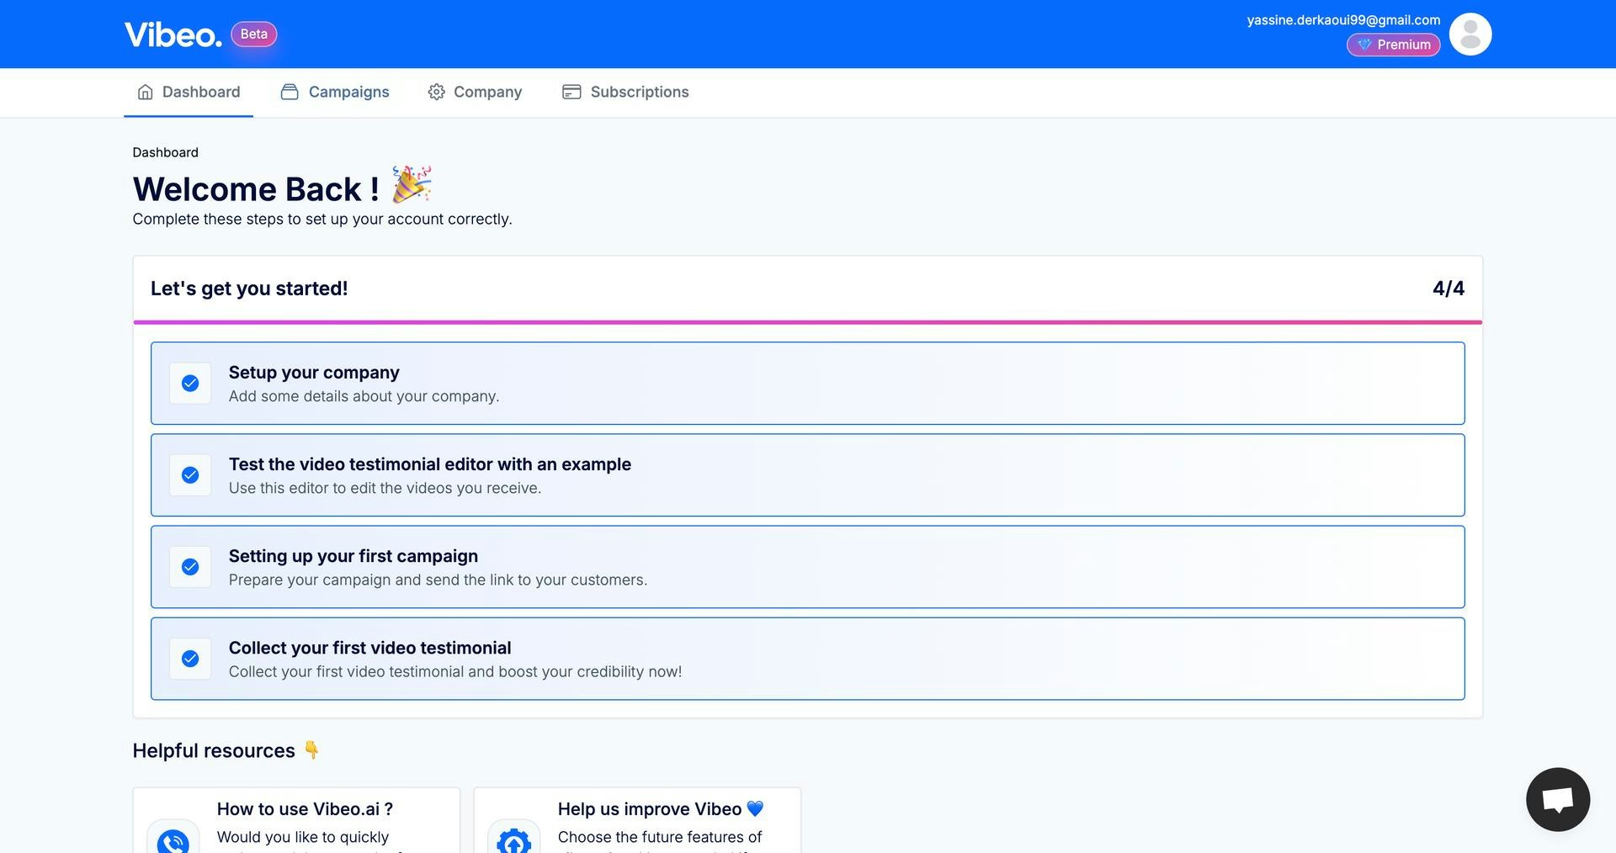The width and height of the screenshot is (1616, 853).
Task: Open the Test the video testimonial editor step
Action: (808, 475)
